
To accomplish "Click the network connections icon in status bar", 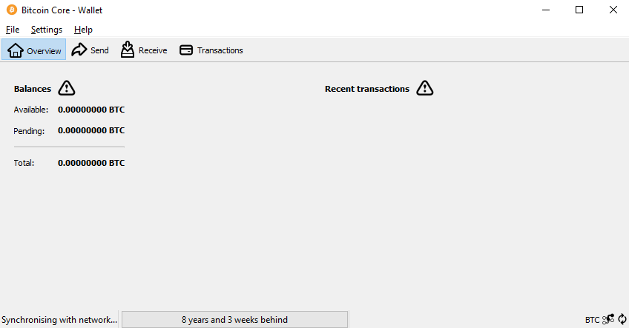I will point(608,319).
